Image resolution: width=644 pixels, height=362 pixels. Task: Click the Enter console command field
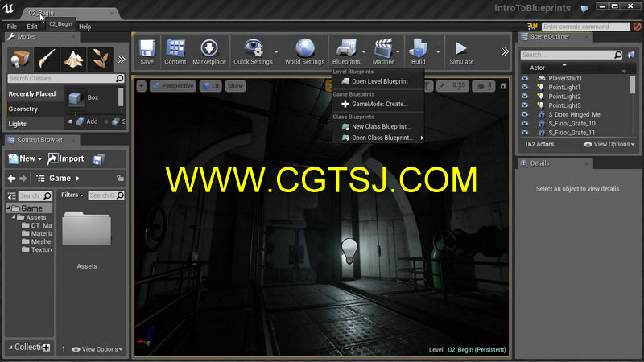point(586,27)
